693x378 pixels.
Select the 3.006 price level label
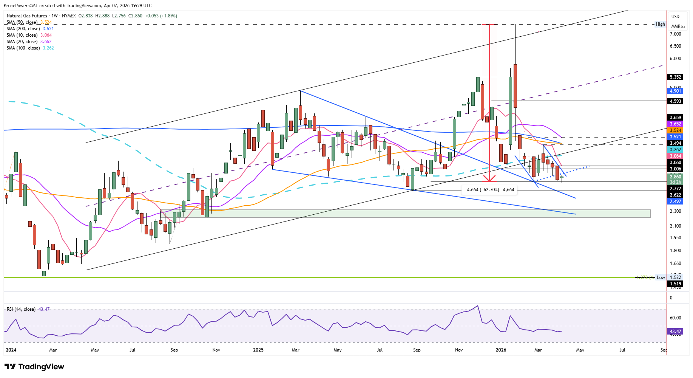[675, 169]
